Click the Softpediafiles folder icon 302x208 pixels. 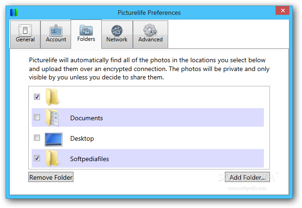pyautogui.click(x=52, y=158)
